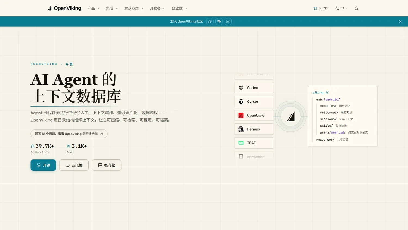Click the skills/ tree entry
This screenshot has height=230, width=408.
(x=333, y=126)
